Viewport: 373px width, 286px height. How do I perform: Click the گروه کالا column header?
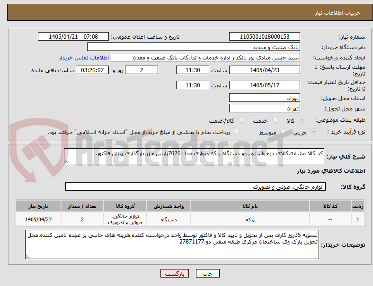[125, 206]
